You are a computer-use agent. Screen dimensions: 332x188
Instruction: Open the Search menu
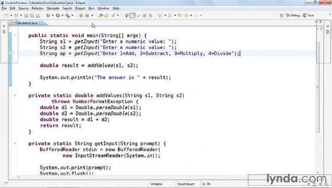pyautogui.click(x=67, y=8)
